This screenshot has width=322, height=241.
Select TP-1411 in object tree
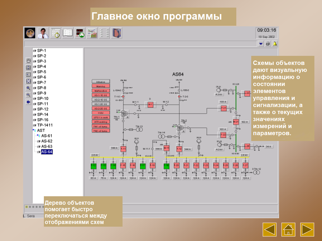pyautogui.click(x=45, y=125)
